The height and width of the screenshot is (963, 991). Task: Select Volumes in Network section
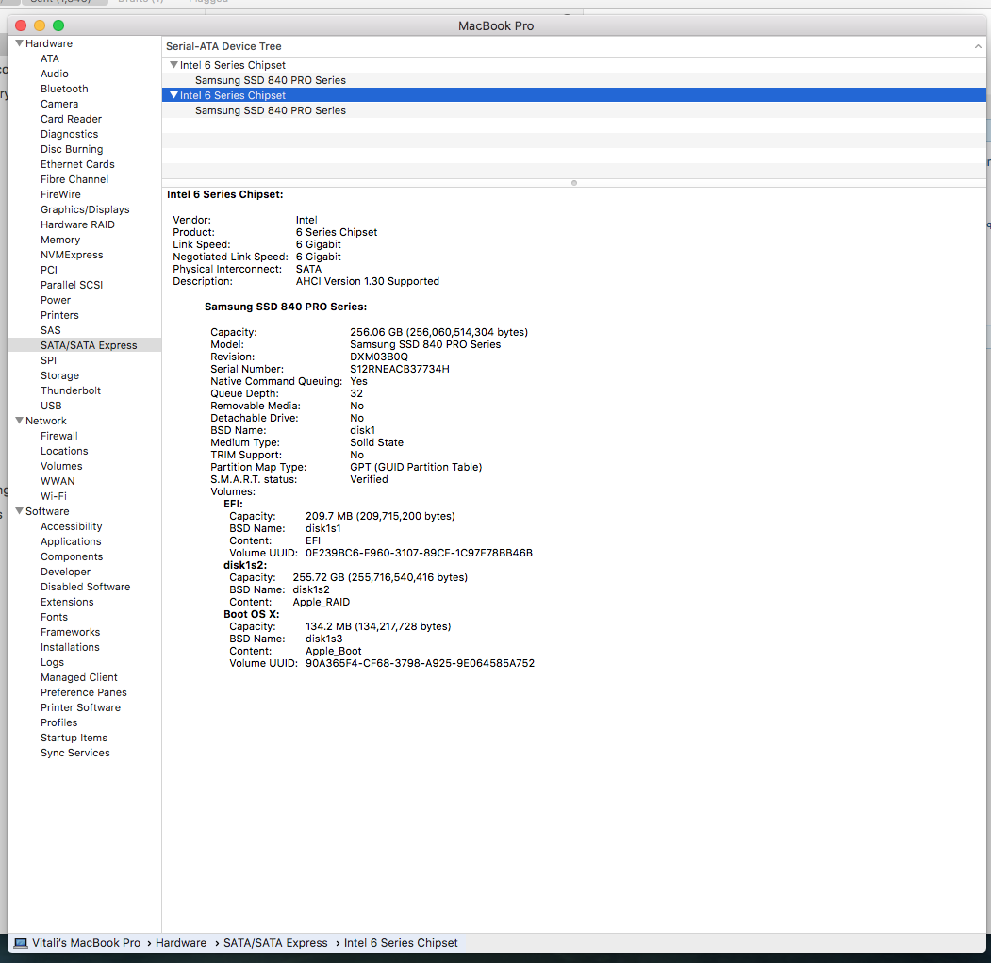coord(61,466)
